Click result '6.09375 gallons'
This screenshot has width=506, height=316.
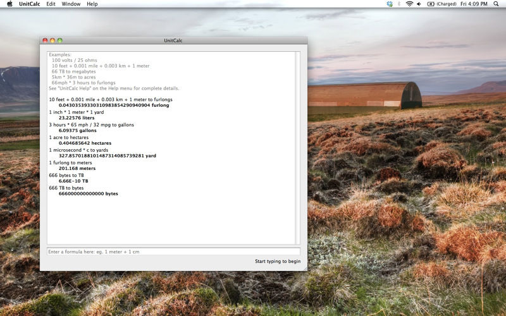coord(77,130)
